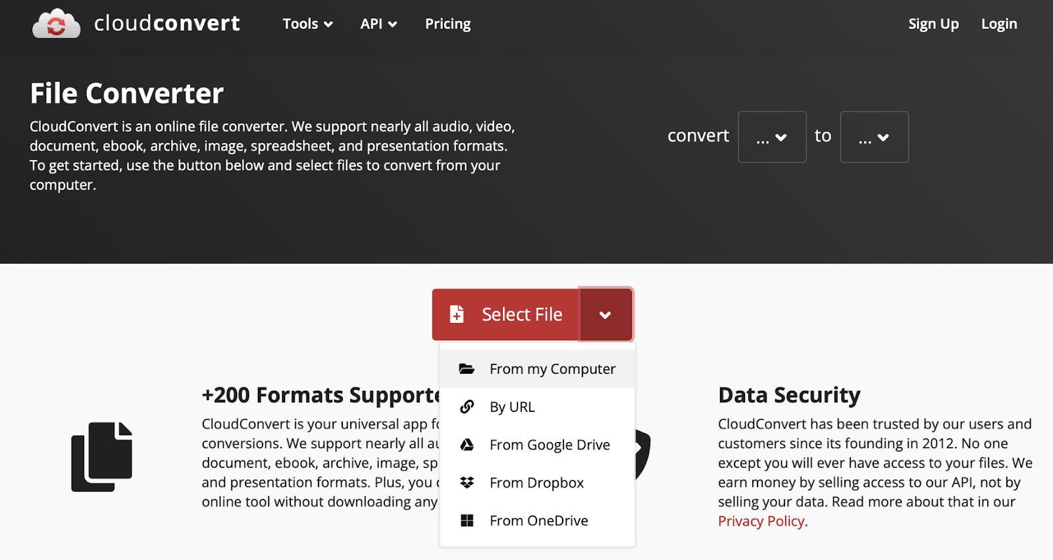This screenshot has width=1053, height=560.
Task: Click the +200 Formats Supported heading
Action: click(x=321, y=395)
